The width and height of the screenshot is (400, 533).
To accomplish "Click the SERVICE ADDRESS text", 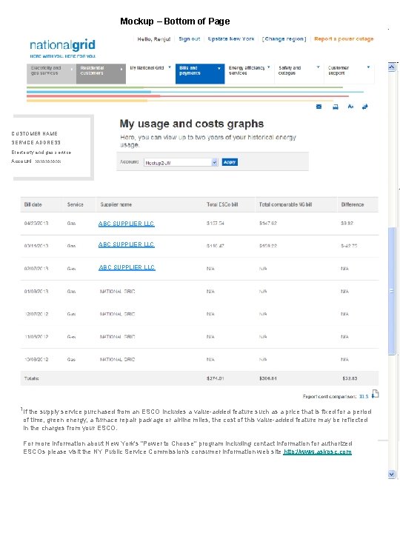I will tap(36, 142).
